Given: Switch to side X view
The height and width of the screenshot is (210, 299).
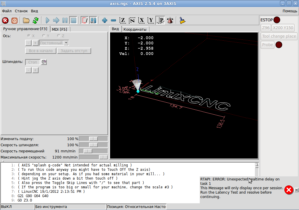Looking at the screenshot, I should coord(141,20).
